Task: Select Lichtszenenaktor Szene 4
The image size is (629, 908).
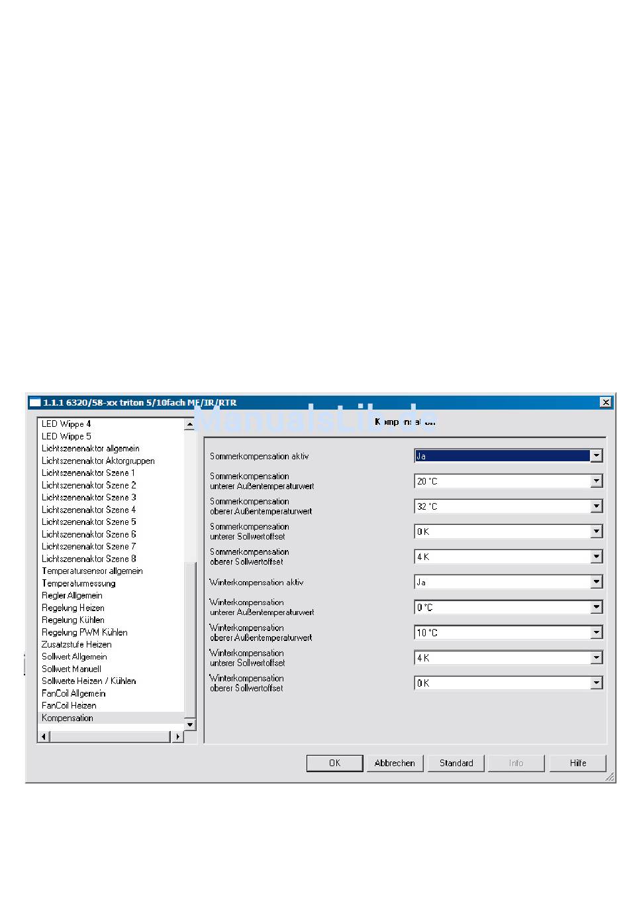Action: 89,510
